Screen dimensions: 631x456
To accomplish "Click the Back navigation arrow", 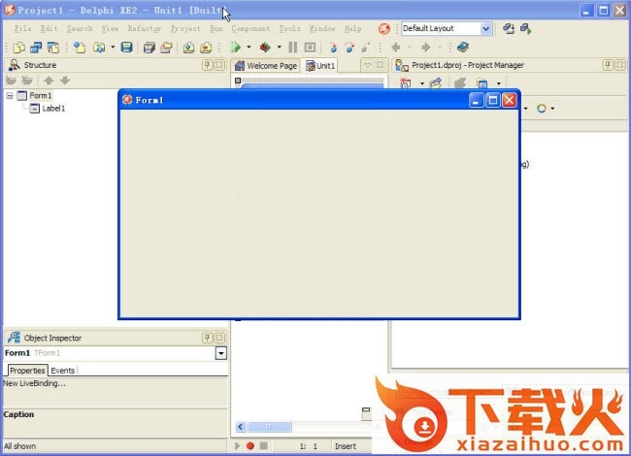I will point(396,48).
